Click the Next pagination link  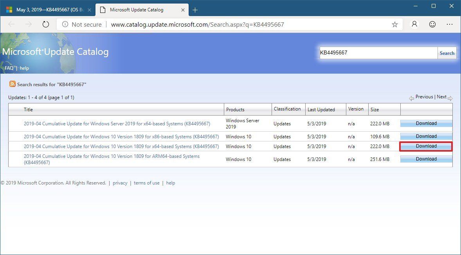(442, 96)
